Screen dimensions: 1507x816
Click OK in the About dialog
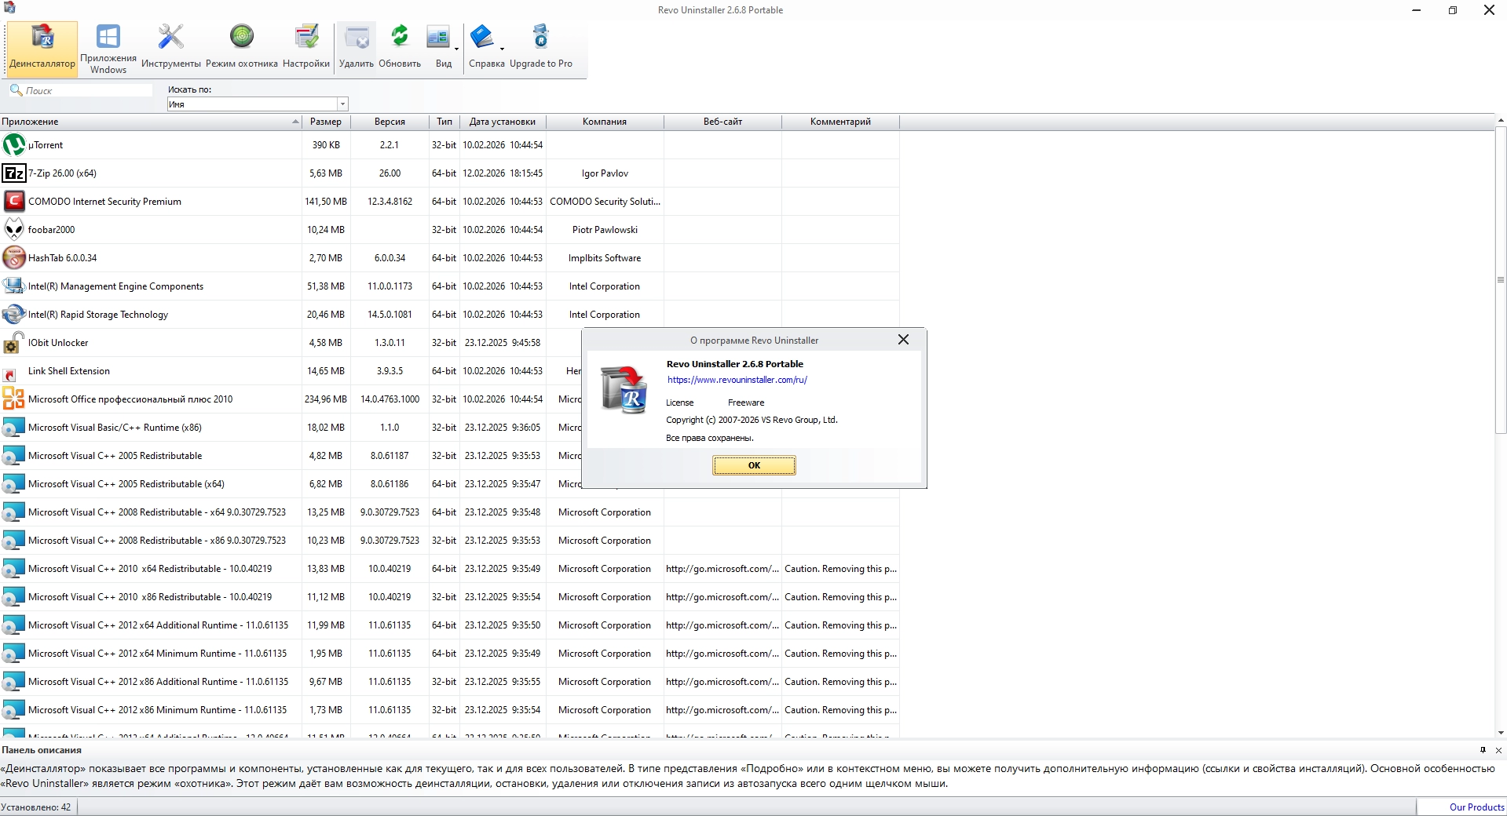click(754, 465)
